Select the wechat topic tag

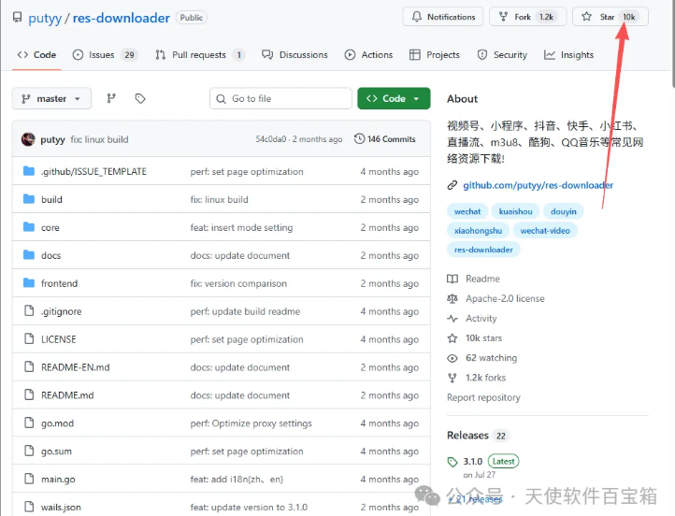(x=467, y=211)
